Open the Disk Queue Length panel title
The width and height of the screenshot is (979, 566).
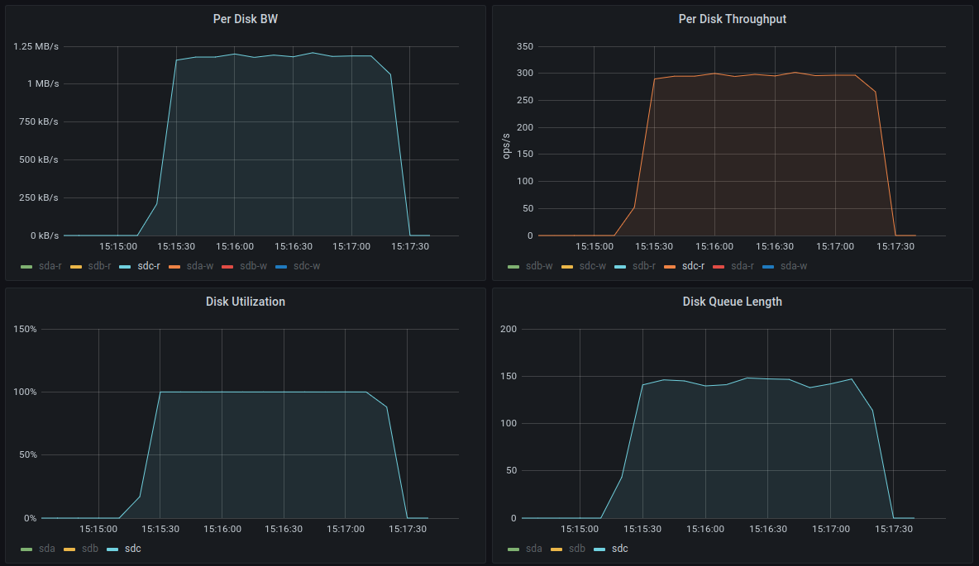(x=733, y=302)
